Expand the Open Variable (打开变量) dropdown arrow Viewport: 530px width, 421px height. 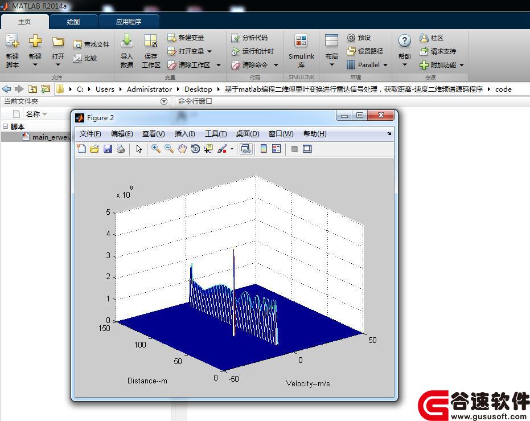[x=209, y=51]
